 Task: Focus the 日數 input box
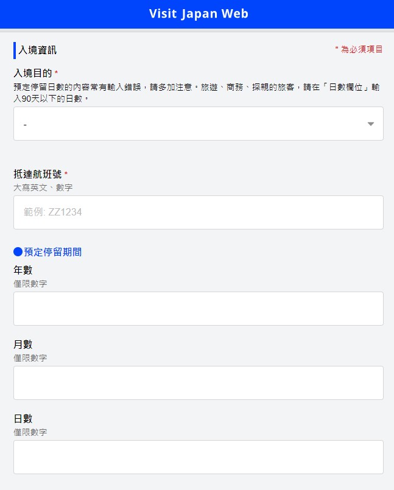198,457
